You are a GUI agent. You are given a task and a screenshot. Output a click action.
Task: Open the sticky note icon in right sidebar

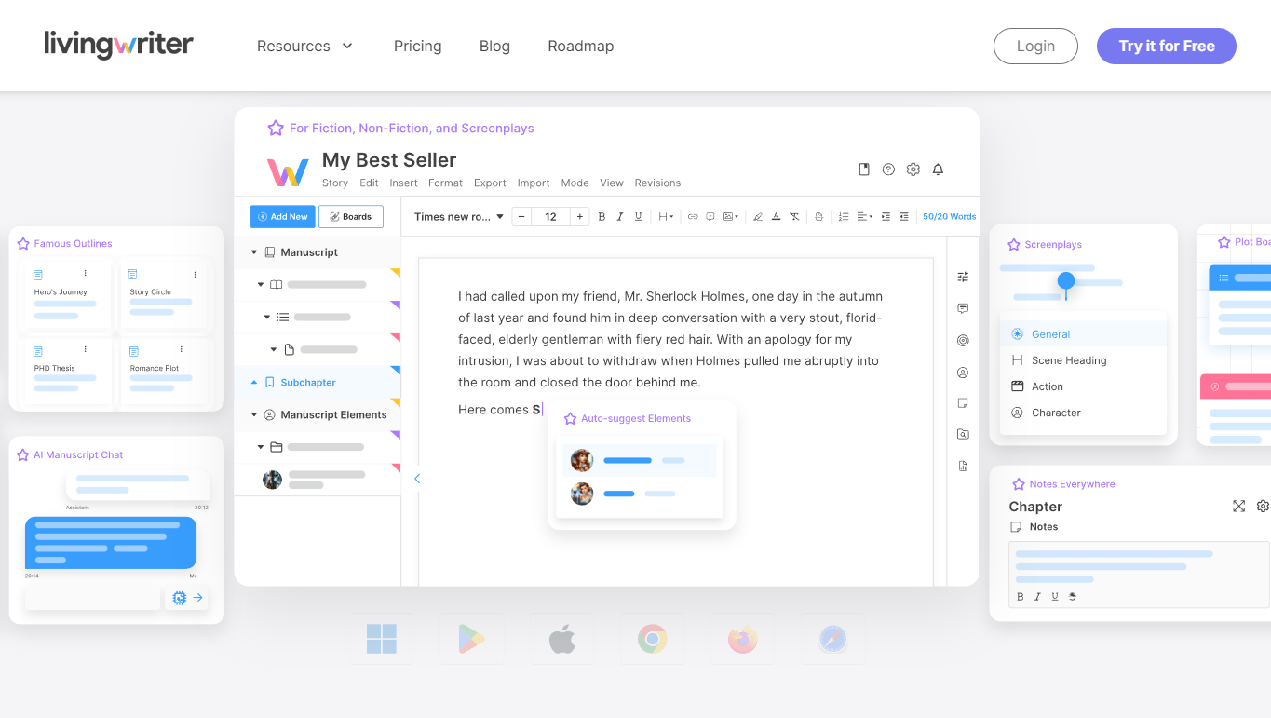pos(963,403)
